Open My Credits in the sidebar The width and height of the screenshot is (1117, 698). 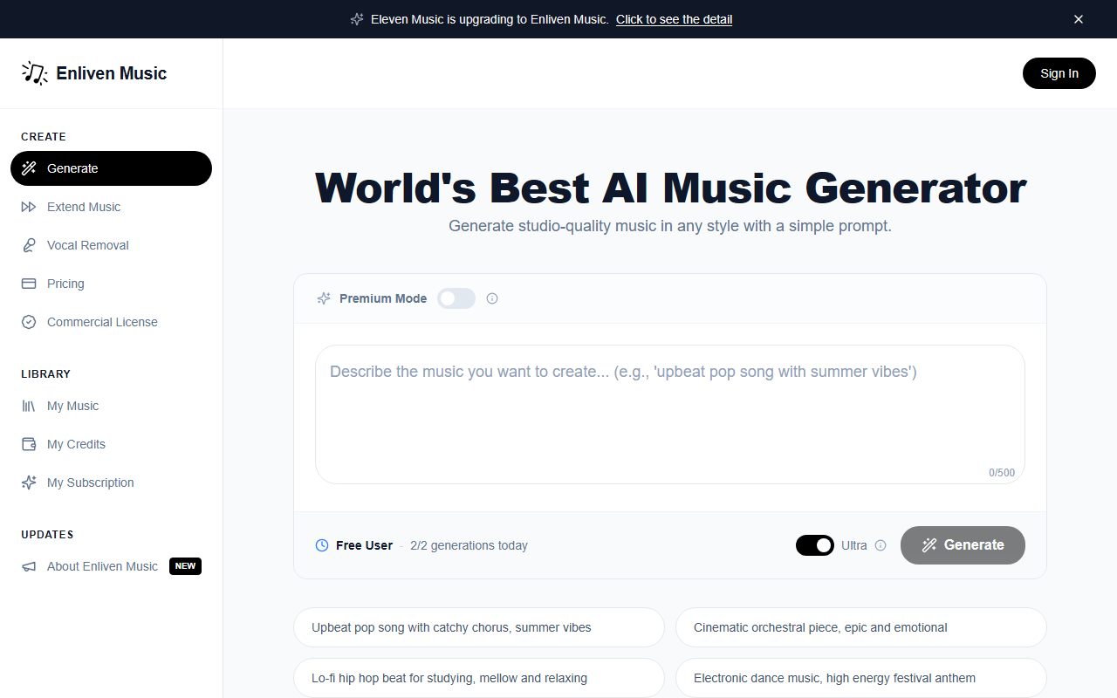111,444
